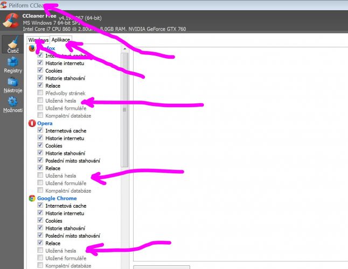Uncheck Opera Relace checkbox
Screen dimensions: 348x269
click(x=40, y=168)
